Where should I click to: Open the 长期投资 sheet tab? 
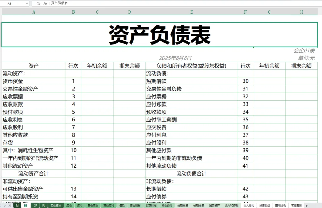[199, 205]
